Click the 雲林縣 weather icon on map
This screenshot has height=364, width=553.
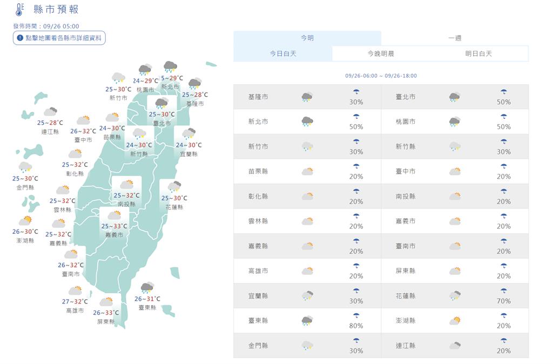(63, 190)
